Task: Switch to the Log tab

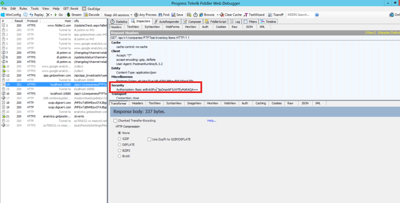Action: tap(235, 21)
